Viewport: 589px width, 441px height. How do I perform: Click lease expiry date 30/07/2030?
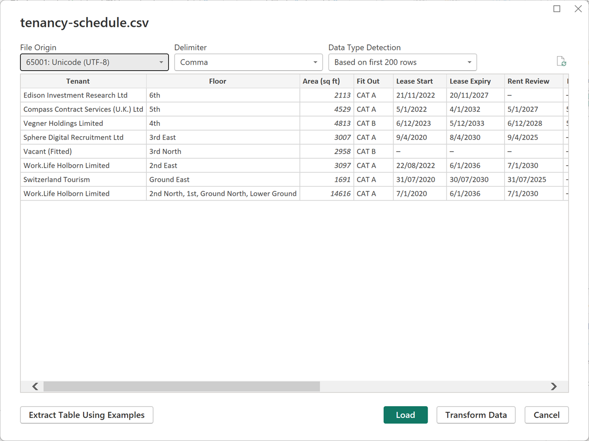476,180
